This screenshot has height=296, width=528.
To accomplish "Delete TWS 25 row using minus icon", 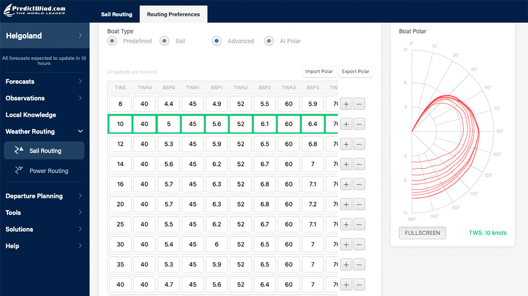I will coord(359,224).
